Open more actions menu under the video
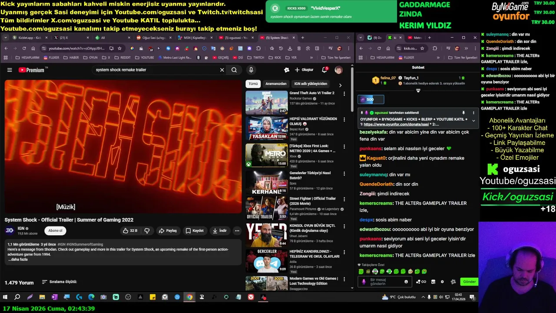The width and height of the screenshot is (556, 313). pyautogui.click(x=237, y=231)
